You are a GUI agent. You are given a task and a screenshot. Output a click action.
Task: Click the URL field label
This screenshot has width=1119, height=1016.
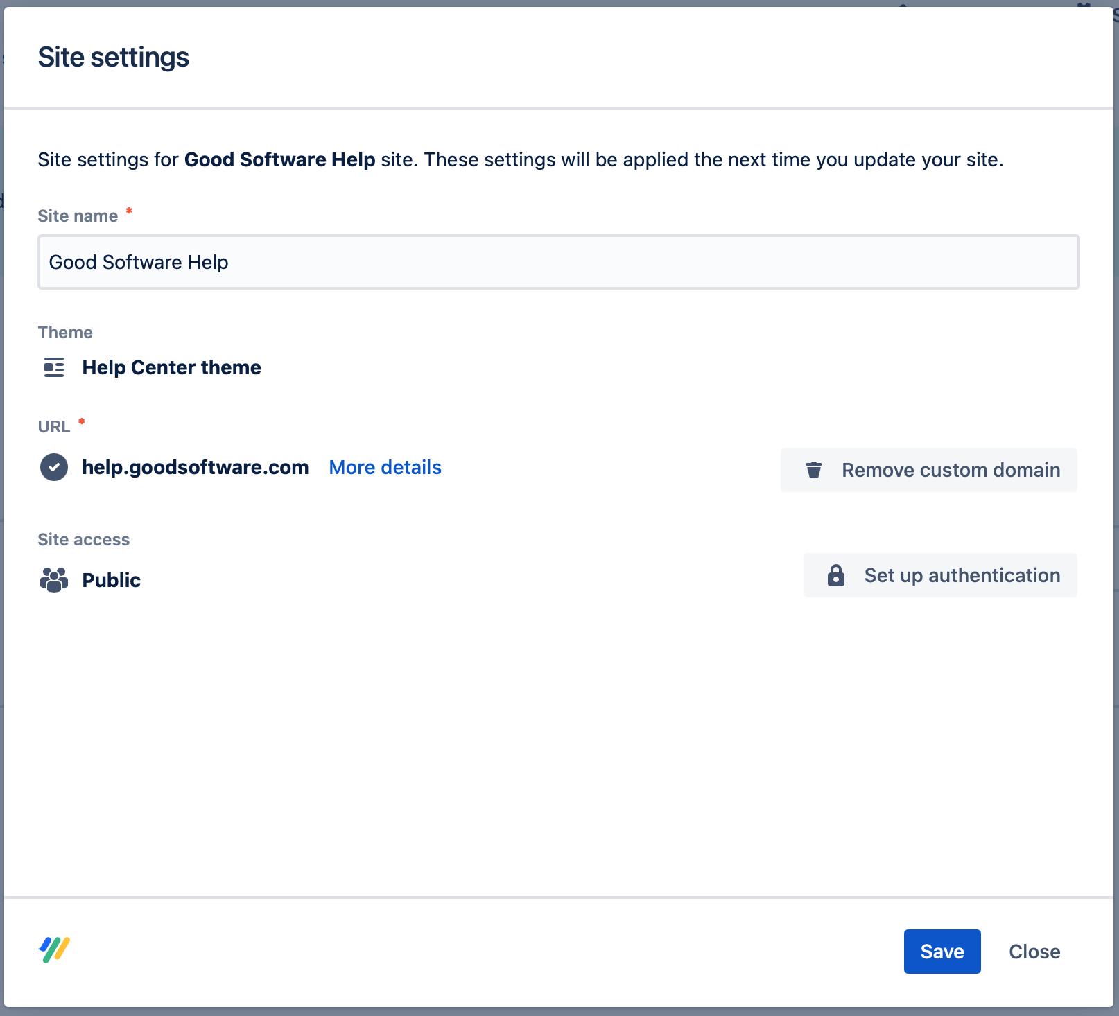coord(54,427)
